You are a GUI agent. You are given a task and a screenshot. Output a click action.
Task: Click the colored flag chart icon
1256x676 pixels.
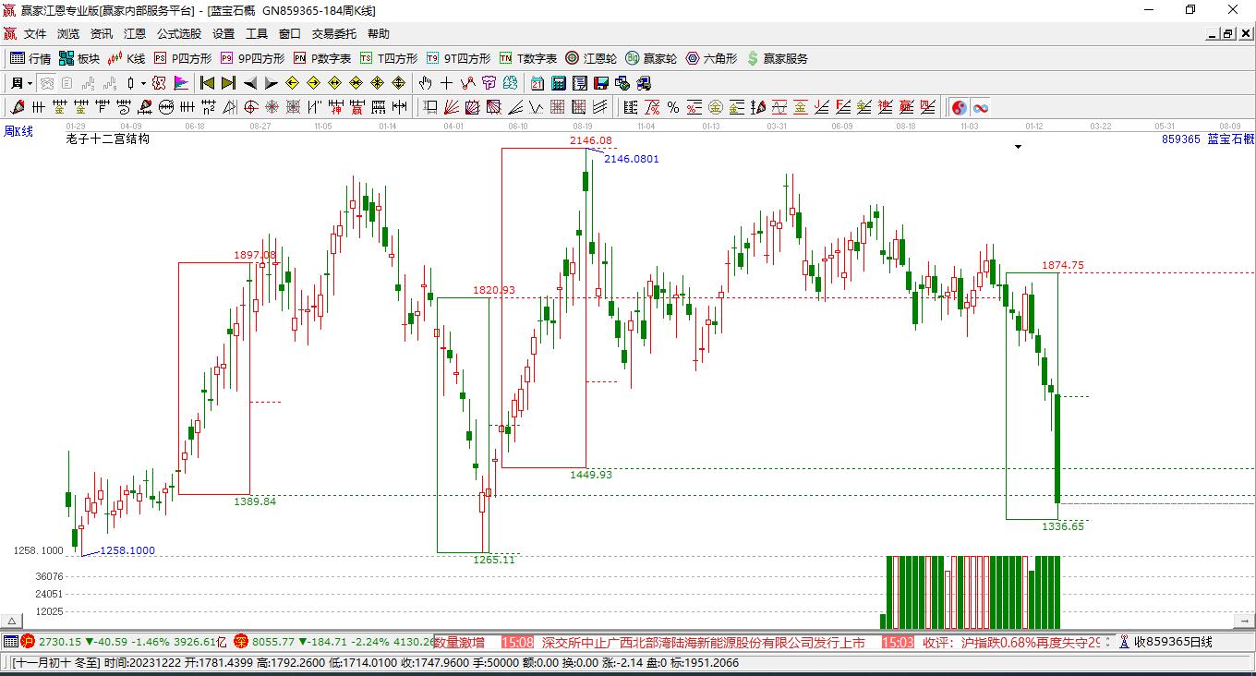(x=181, y=83)
